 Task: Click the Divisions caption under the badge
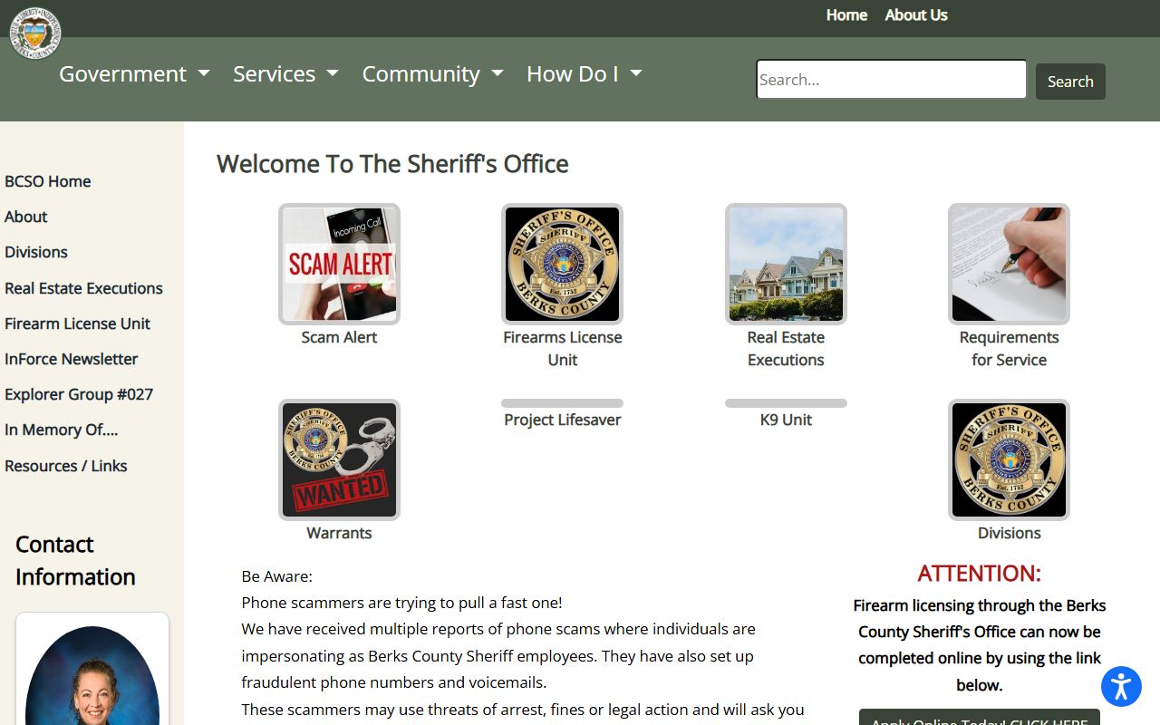click(x=1009, y=533)
